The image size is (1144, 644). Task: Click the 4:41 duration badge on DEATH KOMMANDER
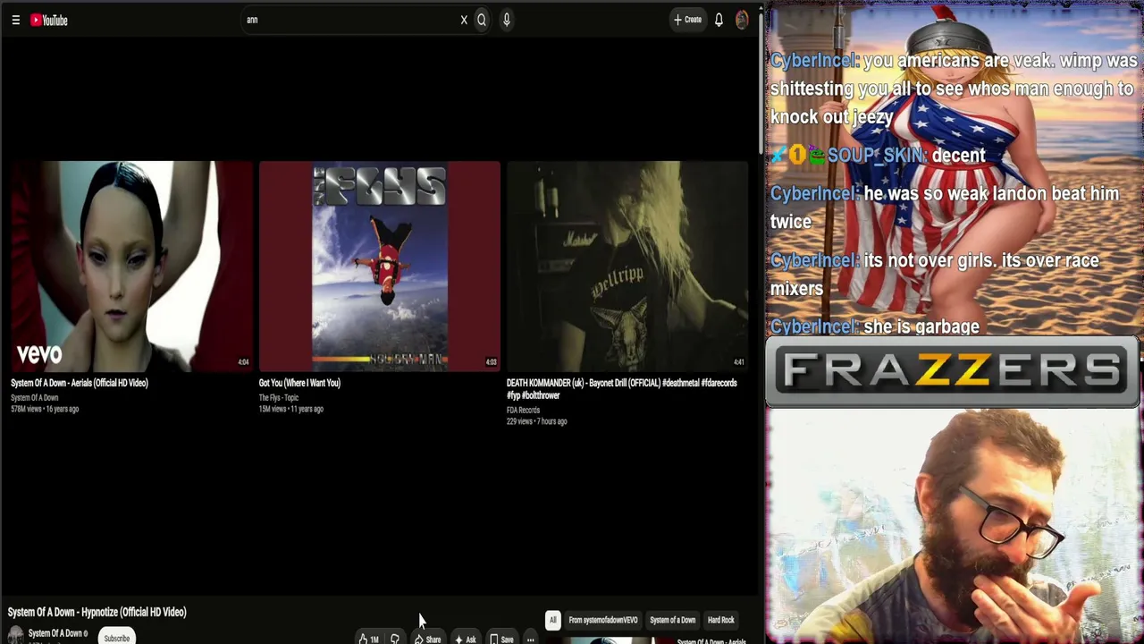[x=738, y=362]
